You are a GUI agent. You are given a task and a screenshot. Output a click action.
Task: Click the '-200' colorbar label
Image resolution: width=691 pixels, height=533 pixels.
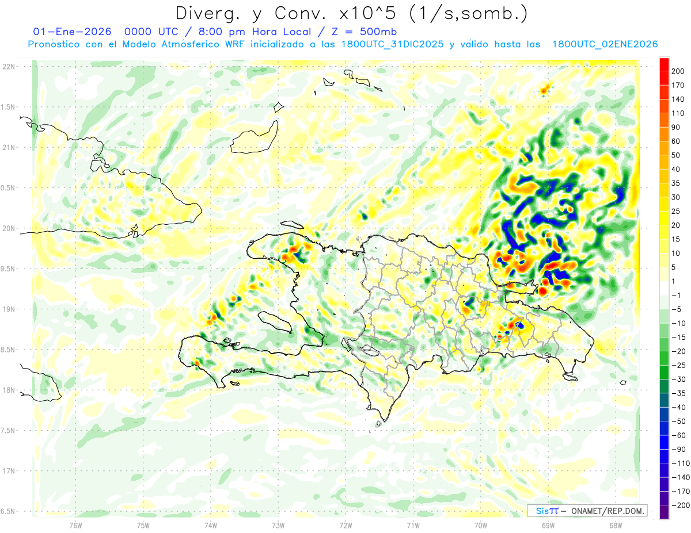(x=681, y=505)
